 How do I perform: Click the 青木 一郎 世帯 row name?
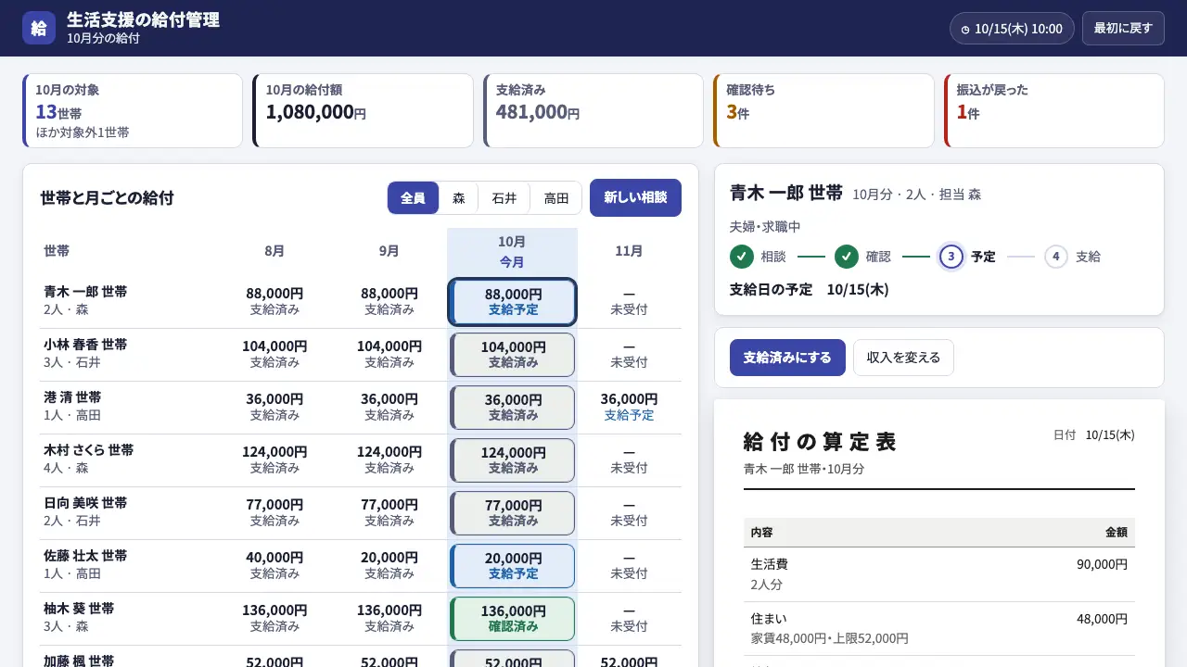tap(85, 292)
